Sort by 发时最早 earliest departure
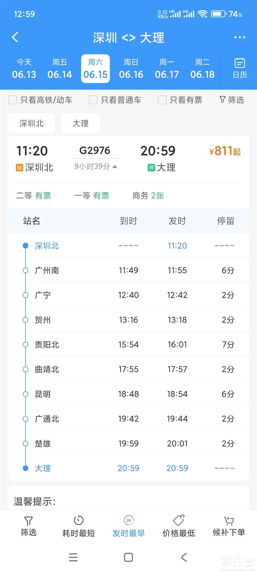The width and height of the screenshot is (257, 572). (x=128, y=526)
